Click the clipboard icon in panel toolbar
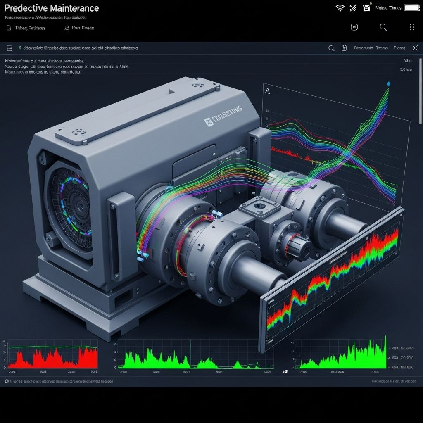423x423 pixels. [344, 48]
